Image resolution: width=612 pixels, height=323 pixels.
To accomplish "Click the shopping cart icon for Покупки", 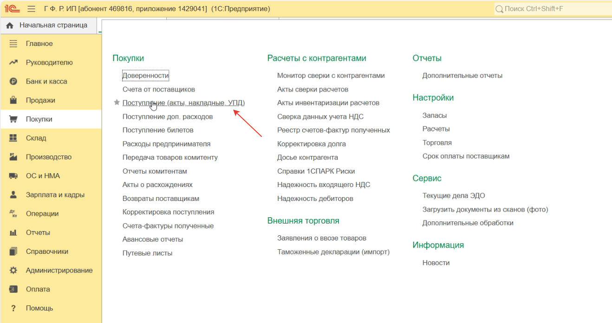I will (13, 119).
